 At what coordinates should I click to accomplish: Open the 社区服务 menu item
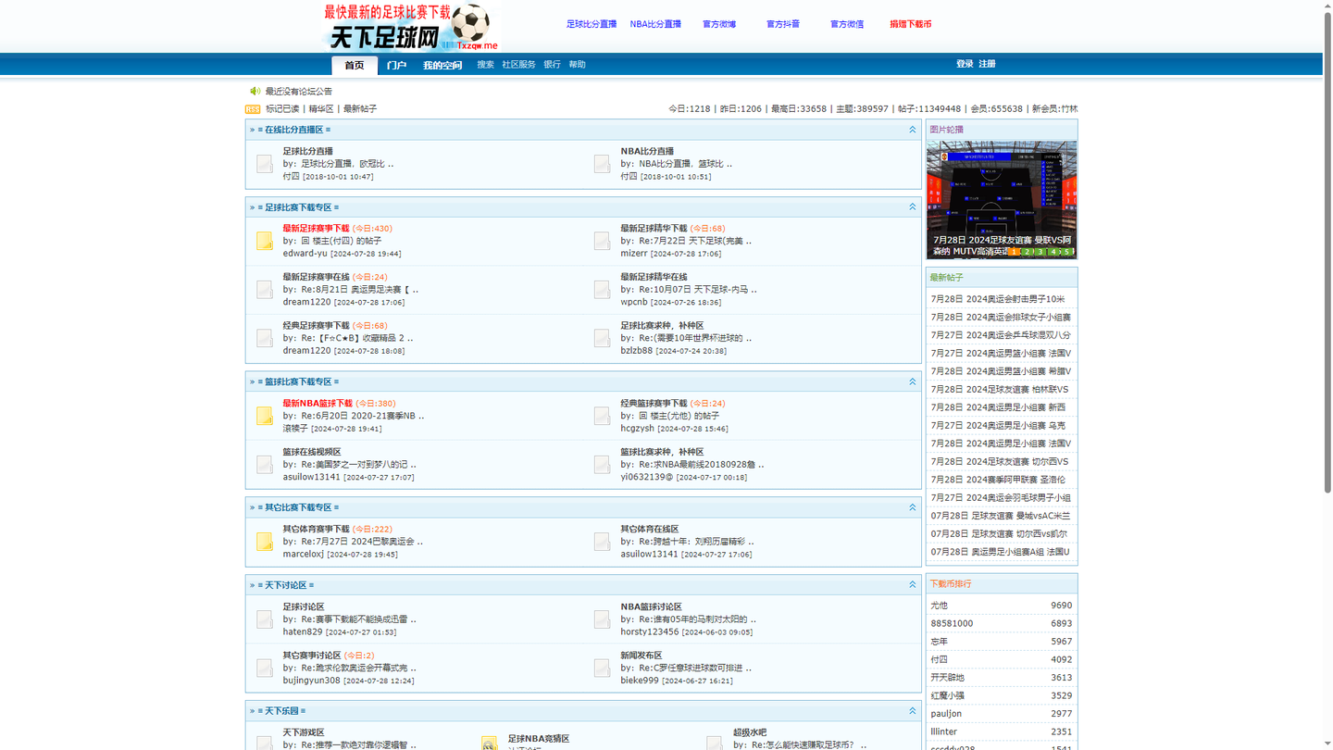pyautogui.click(x=518, y=65)
